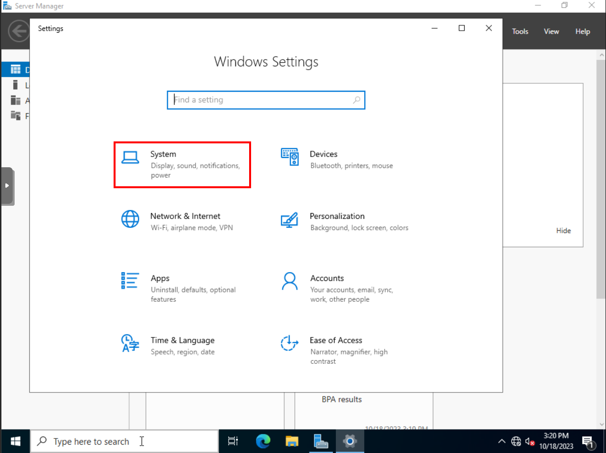Open Time & Language settings
Screen dimensions: 606x453
pyautogui.click(x=181, y=345)
